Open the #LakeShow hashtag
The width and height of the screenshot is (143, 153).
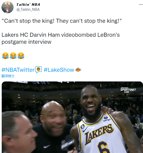59,70
